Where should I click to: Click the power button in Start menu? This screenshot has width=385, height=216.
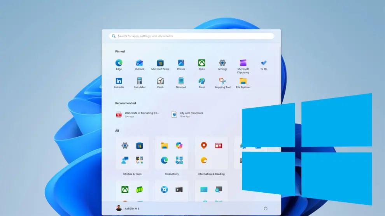[x=266, y=209]
